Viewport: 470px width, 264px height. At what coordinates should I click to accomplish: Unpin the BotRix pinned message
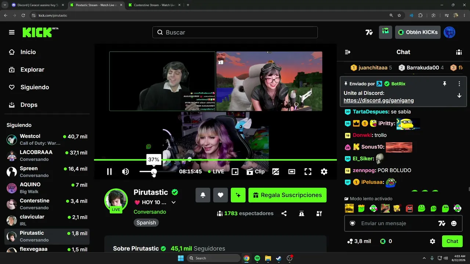coord(444,84)
